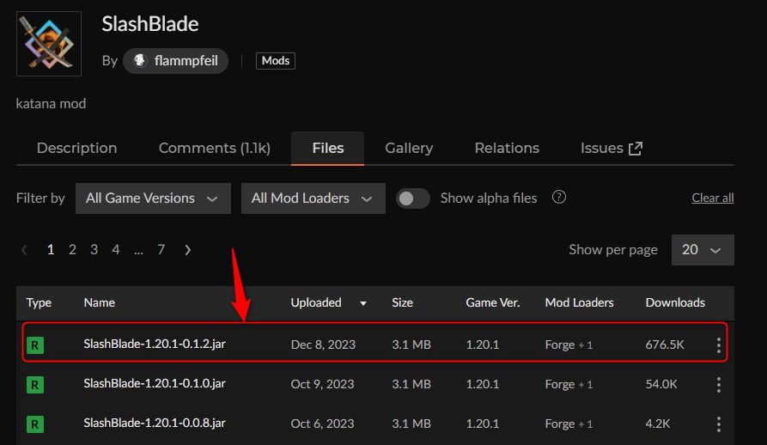
Task: Go to page 4 of files
Action: coord(115,250)
